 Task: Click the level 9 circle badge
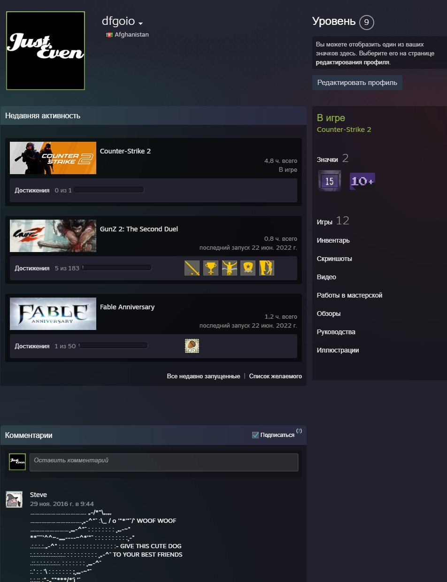click(366, 22)
